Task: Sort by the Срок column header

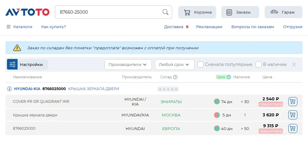Action: 220,77
